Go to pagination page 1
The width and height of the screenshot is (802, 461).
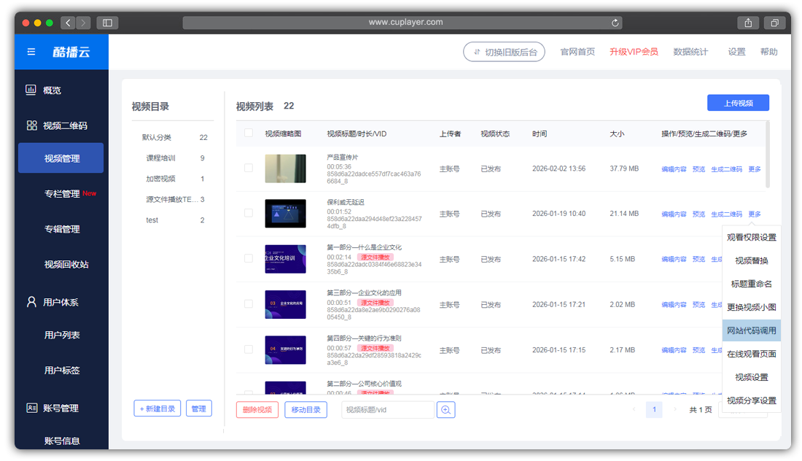[654, 409]
